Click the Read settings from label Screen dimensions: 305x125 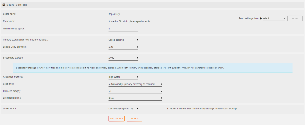[x=249, y=19]
